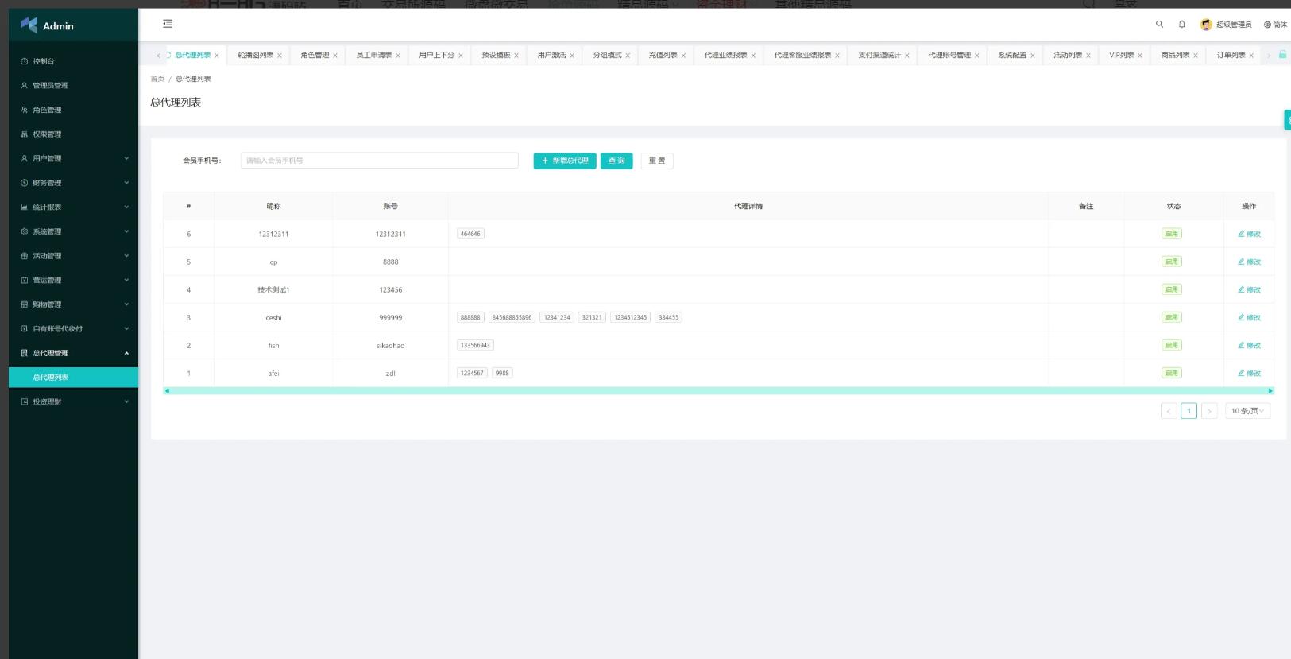Click the 超级管理员 user avatar

click(x=1206, y=25)
